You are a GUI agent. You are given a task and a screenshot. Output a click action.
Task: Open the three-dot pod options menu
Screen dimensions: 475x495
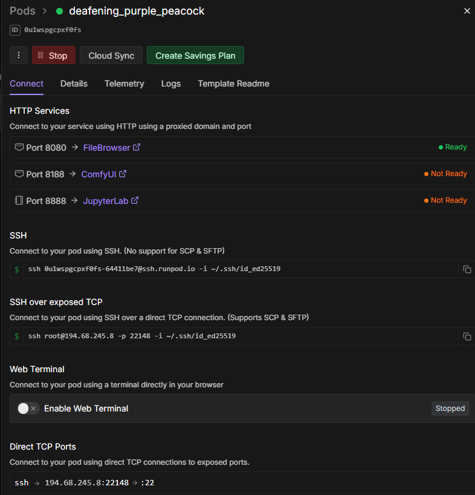[18, 55]
